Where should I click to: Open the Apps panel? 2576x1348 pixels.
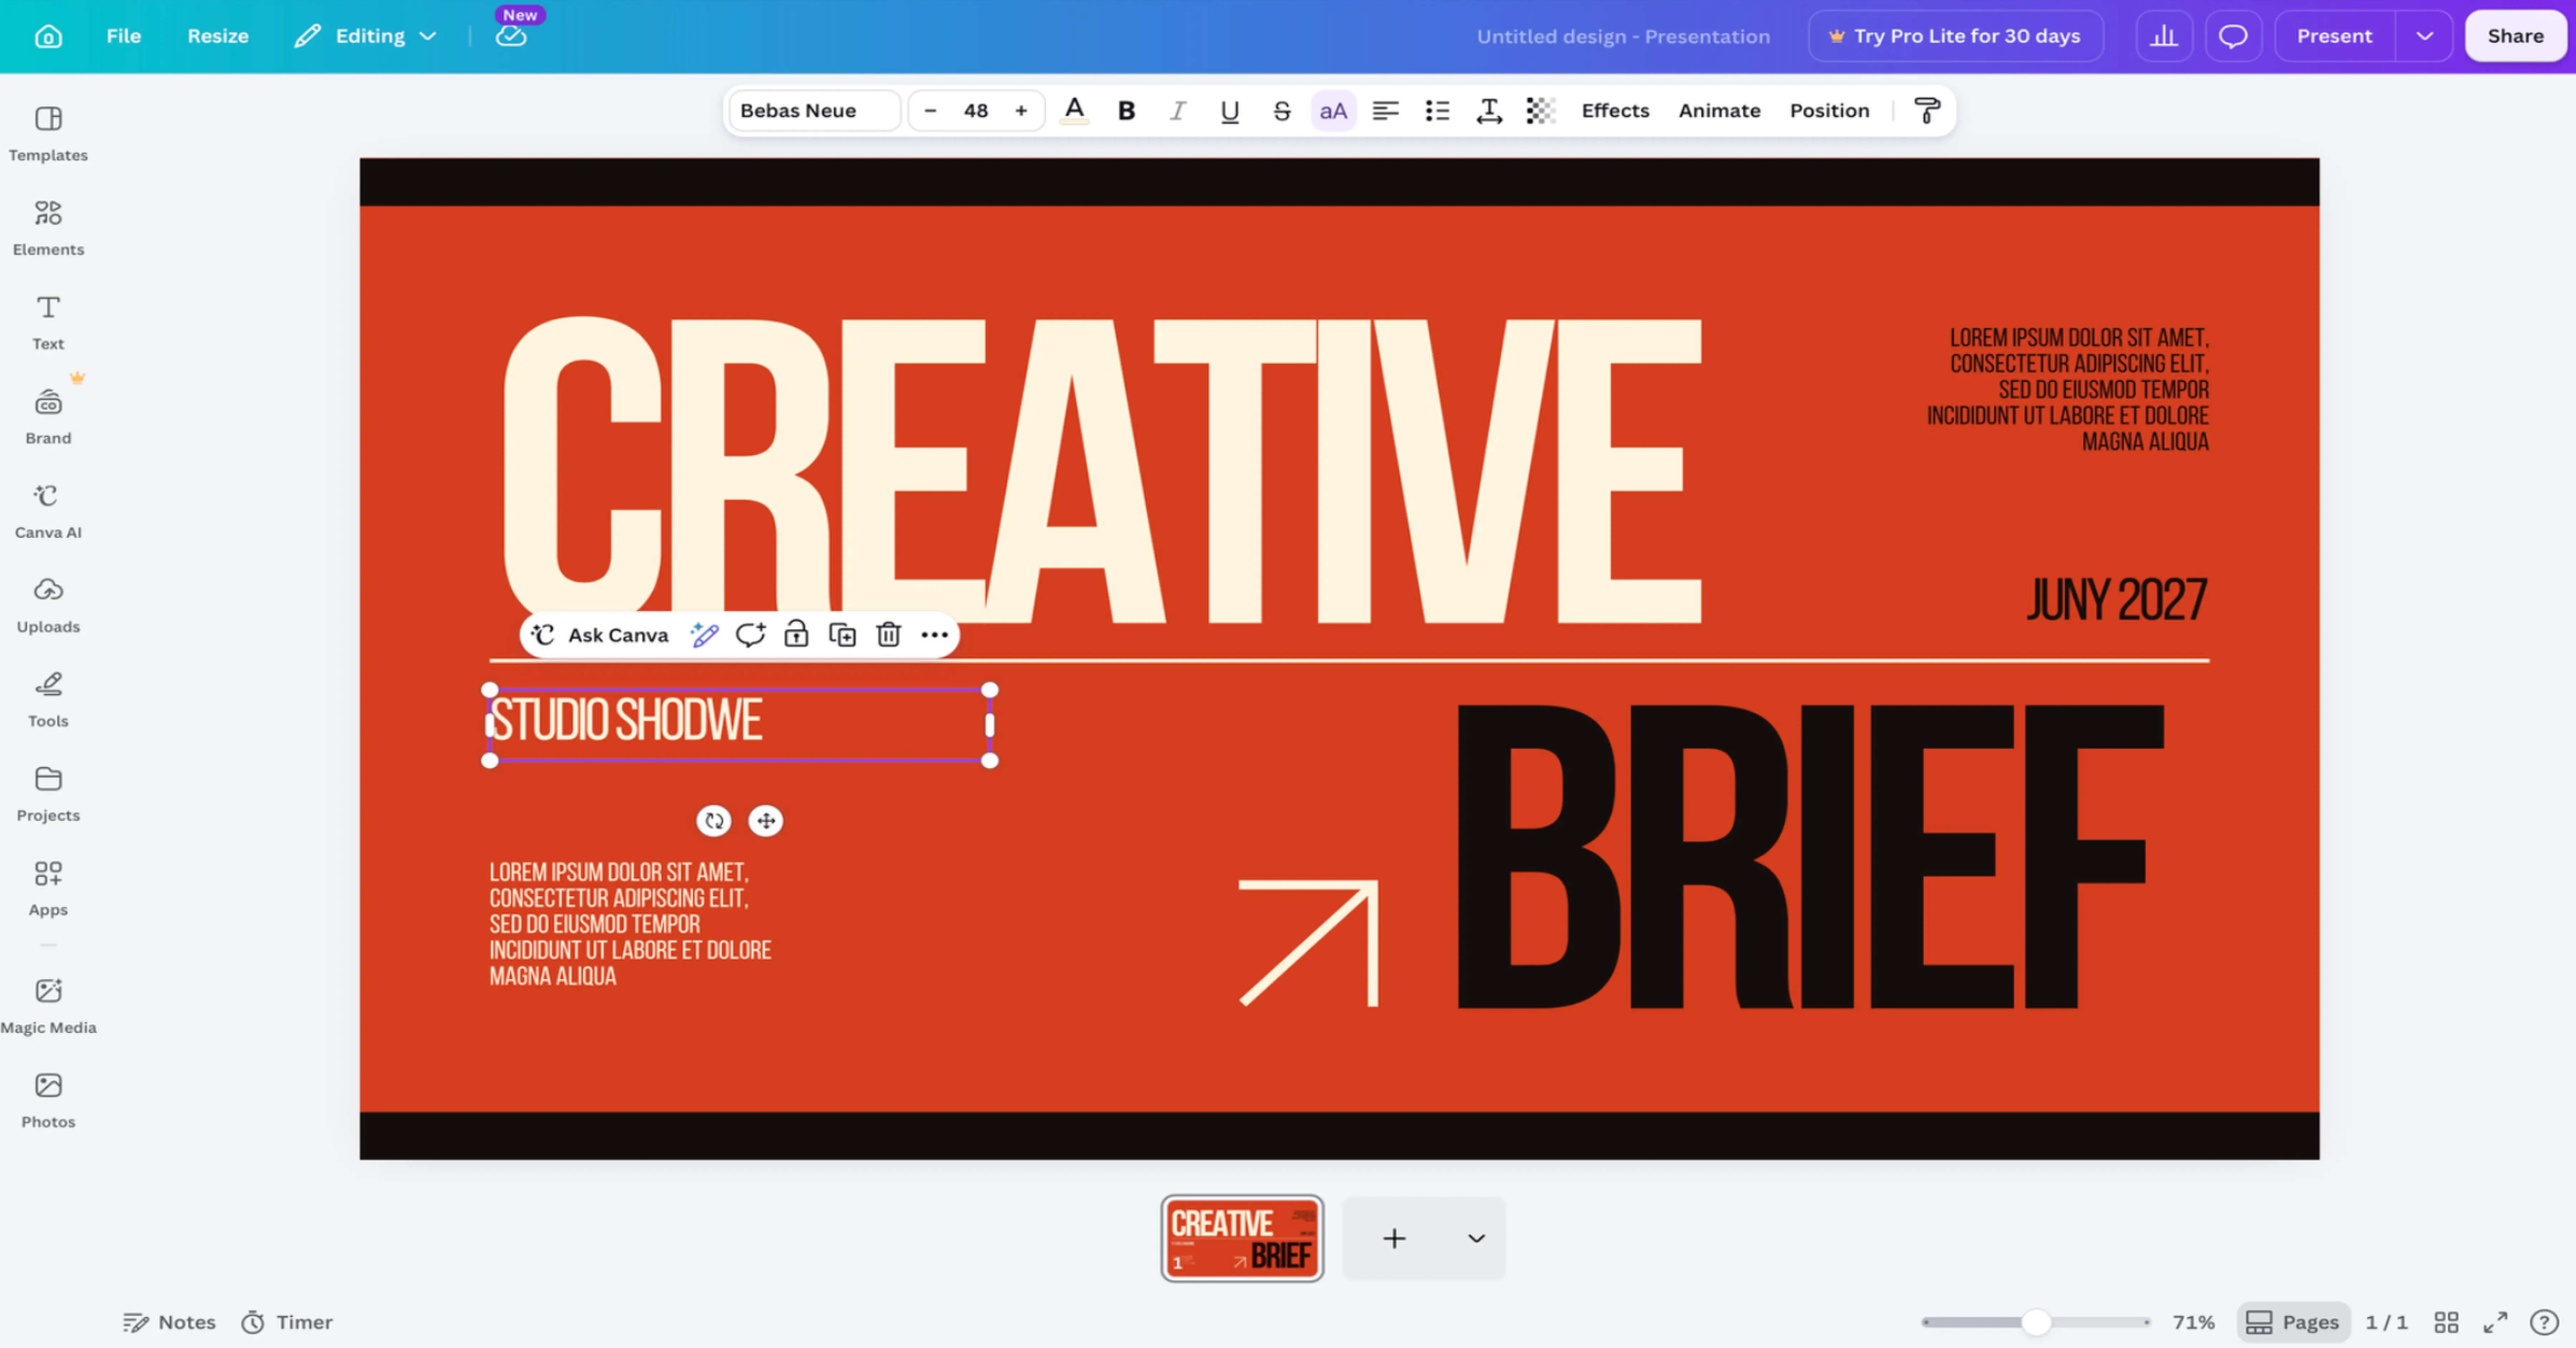48,888
